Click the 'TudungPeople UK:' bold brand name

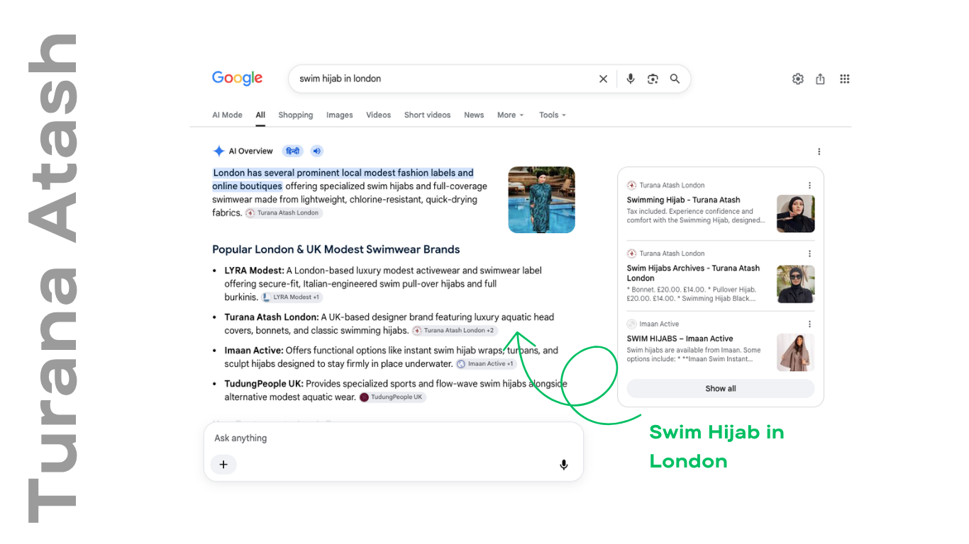click(264, 384)
